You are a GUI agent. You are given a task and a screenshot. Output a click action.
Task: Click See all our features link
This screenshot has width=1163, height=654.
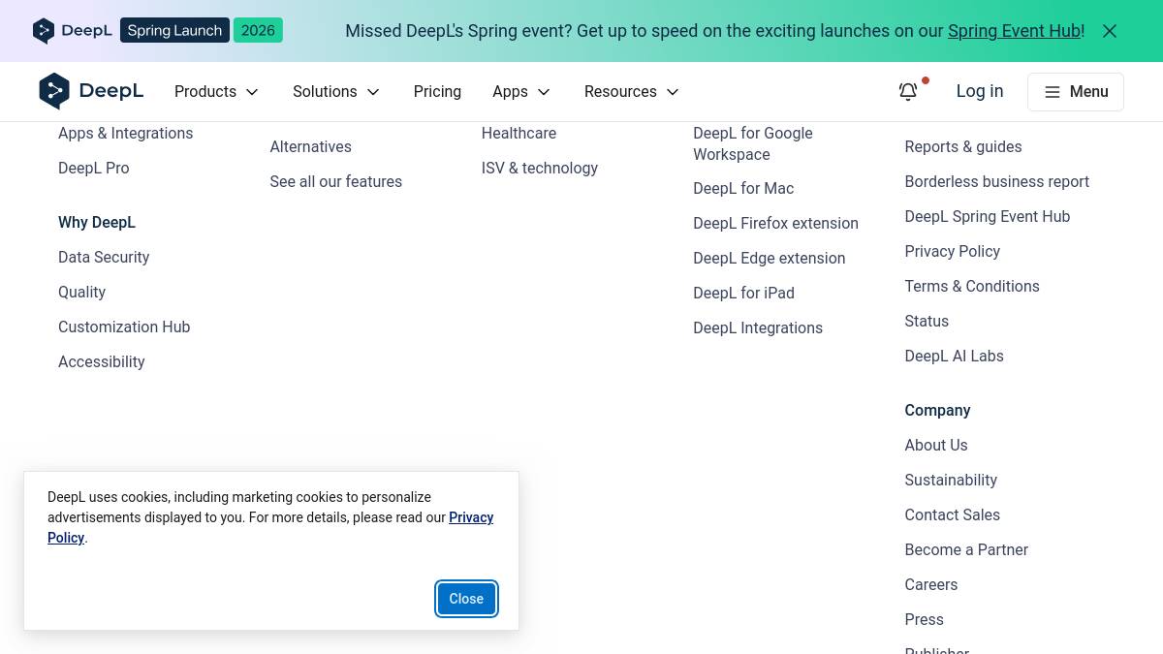pos(335,181)
